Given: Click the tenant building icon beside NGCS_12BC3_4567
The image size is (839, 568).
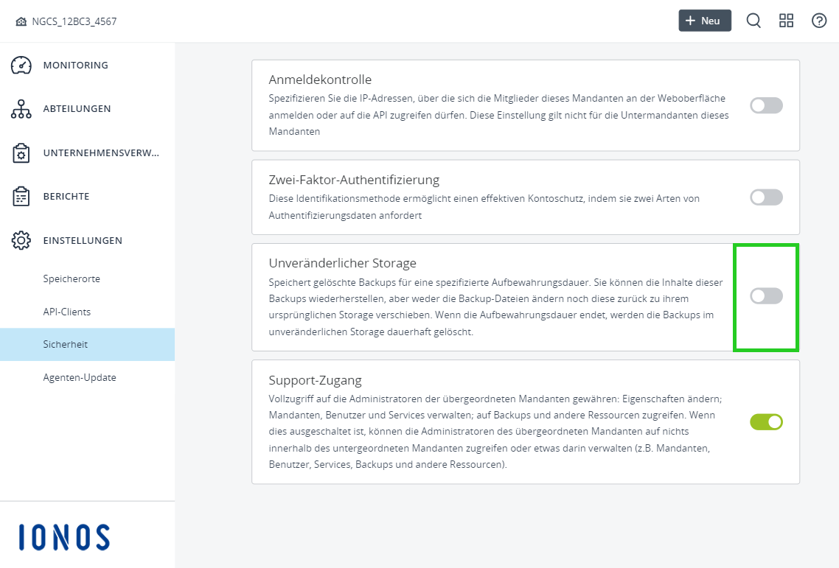Looking at the screenshot, I should pos(21,21).
